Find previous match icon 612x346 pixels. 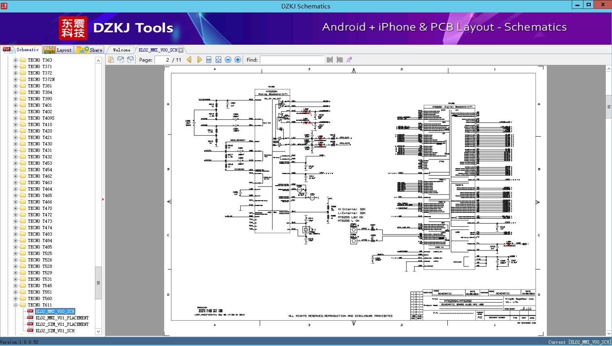click(330, 60)
